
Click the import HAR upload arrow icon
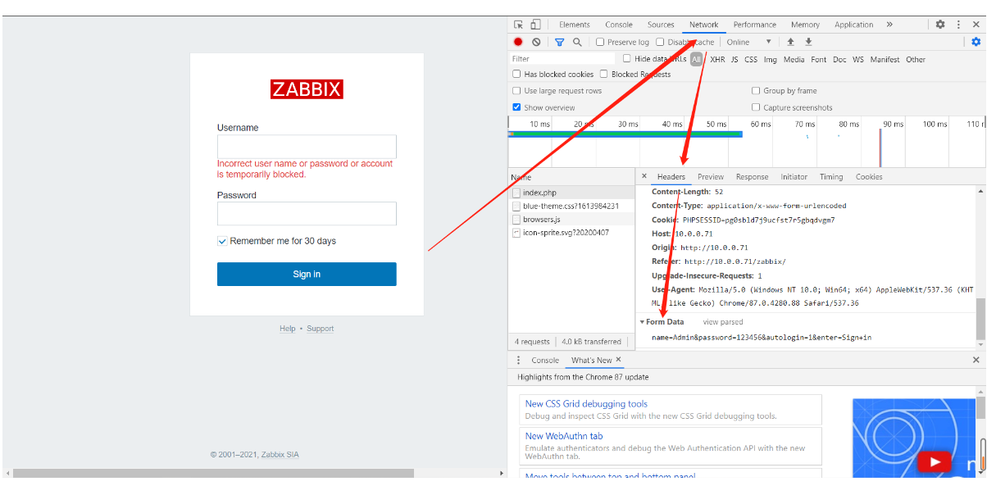tap(790, 42)
